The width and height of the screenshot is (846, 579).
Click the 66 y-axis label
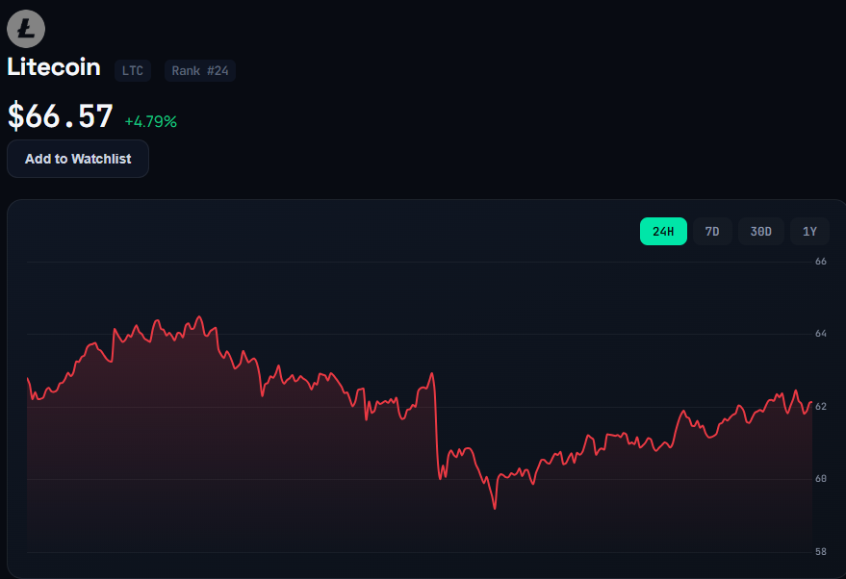pyautogui.click(x=821, y=262)
